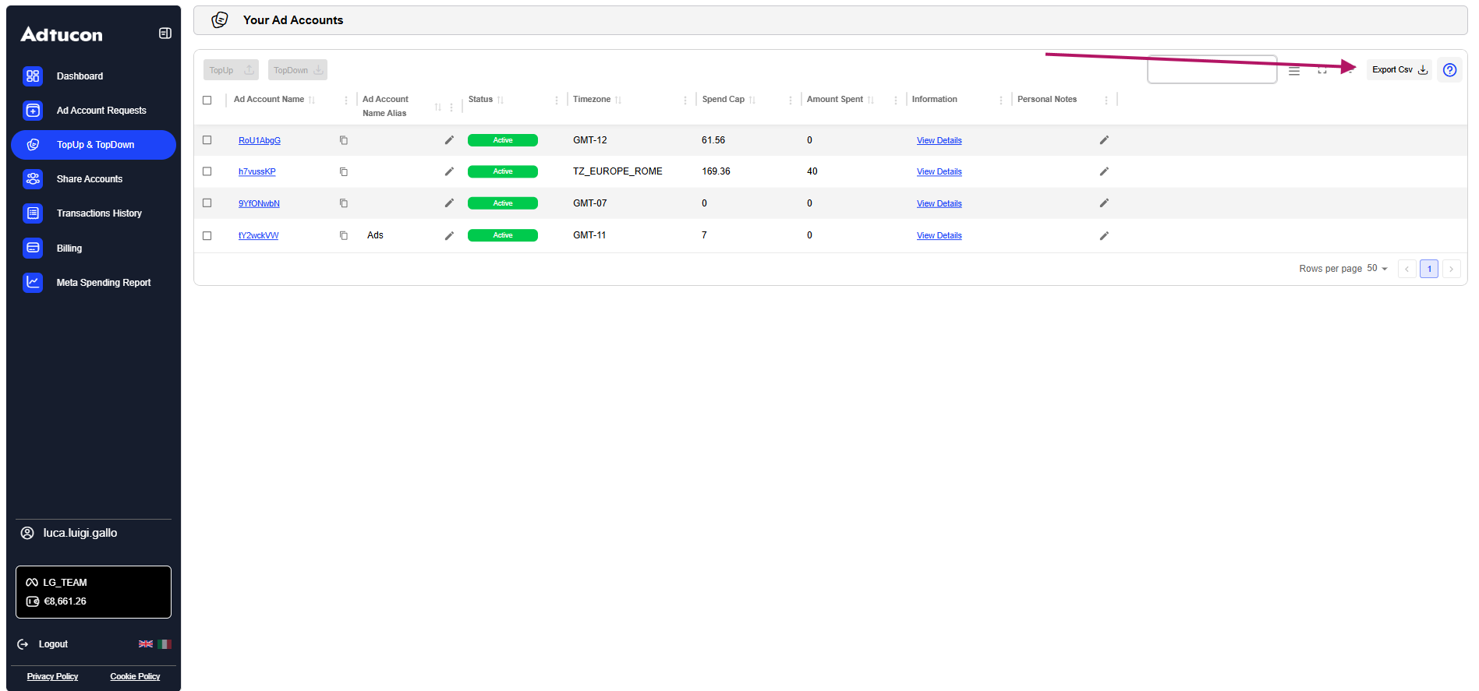Screen dimensions: 1479x691
Task: Copy the tY2wckVW account name
Action: point(344,235)
